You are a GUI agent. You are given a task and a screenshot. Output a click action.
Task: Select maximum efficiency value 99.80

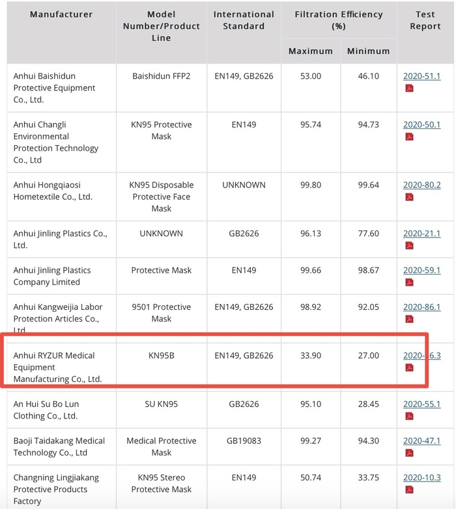pos(311,185)
